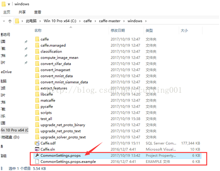
Task: Select the eDrive item in sidebar
Action: point(6,72)
